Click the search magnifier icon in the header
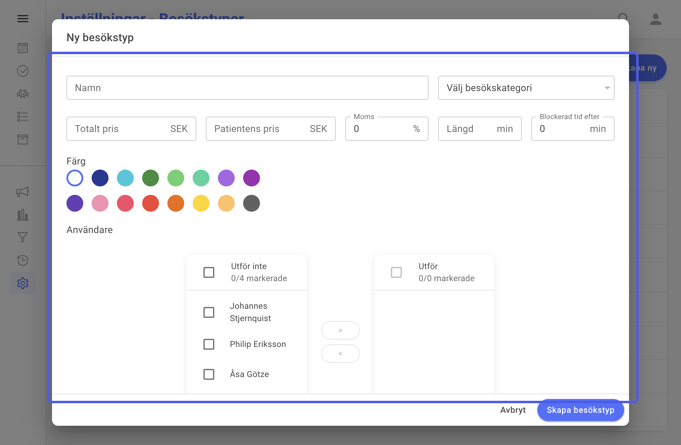 (624, 19)
